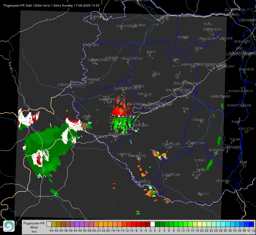Select the darkest blue swatch above 42

coord(252,224)
